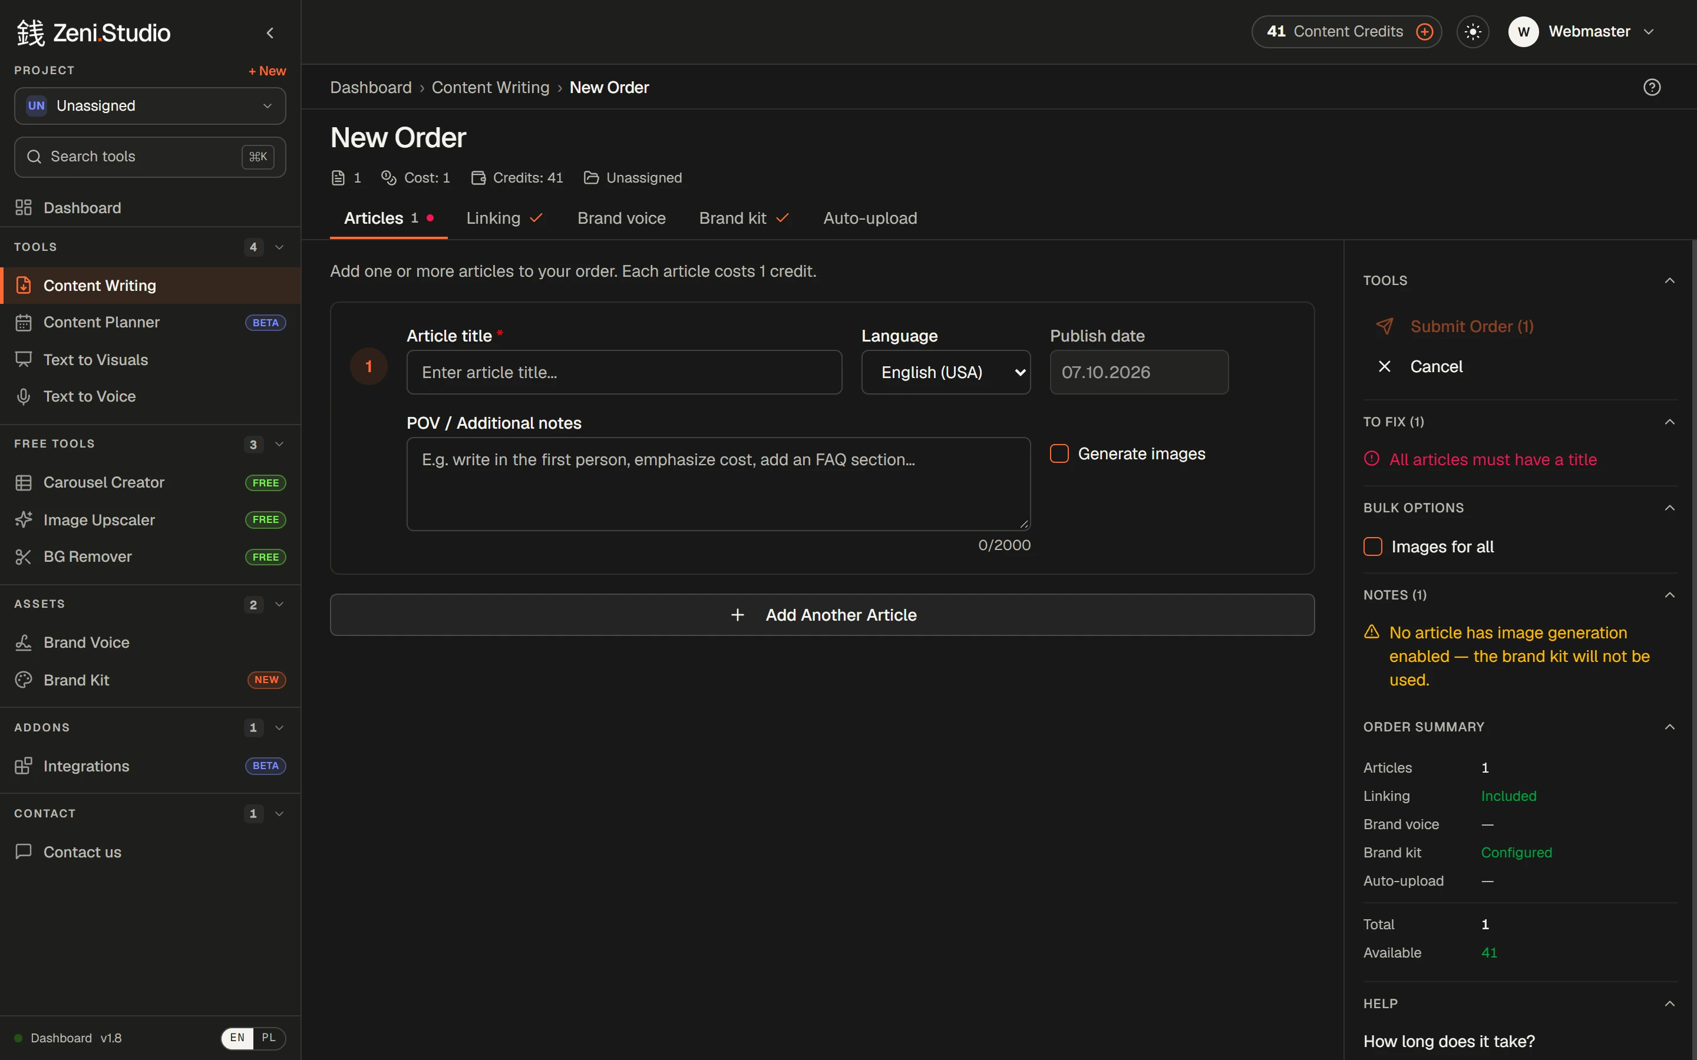Click the Submit Order paper plane icon
This screenshot has width=1697, height=1060.
point(1384,326)
